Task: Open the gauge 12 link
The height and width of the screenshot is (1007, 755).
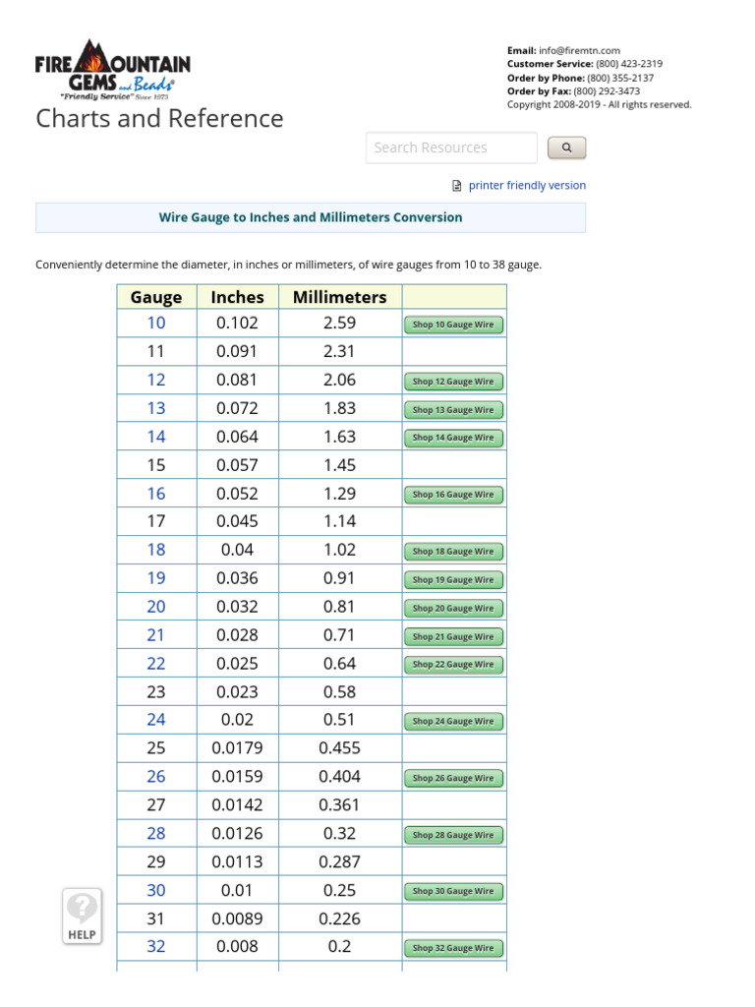Action: coord(156,380)
